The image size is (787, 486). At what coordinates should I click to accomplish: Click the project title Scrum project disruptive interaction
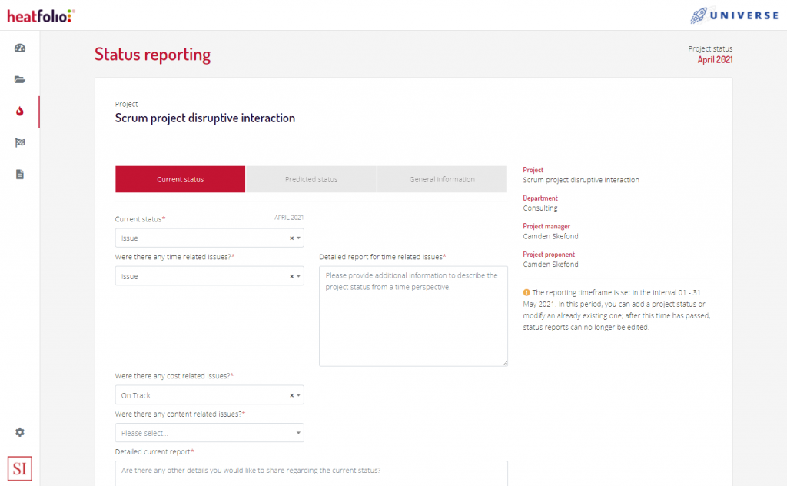[x=204, y=118]
